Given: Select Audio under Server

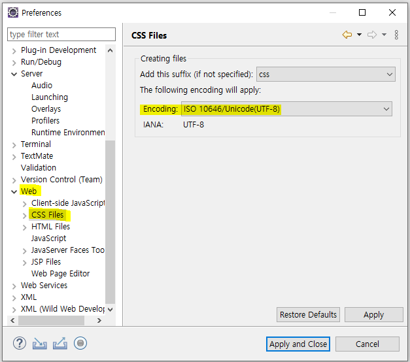Looking at the screenshot, I should (42, 86).
